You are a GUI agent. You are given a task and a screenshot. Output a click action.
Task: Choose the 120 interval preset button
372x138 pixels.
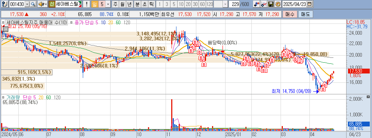pyautogui.click(x=209, y=4)
